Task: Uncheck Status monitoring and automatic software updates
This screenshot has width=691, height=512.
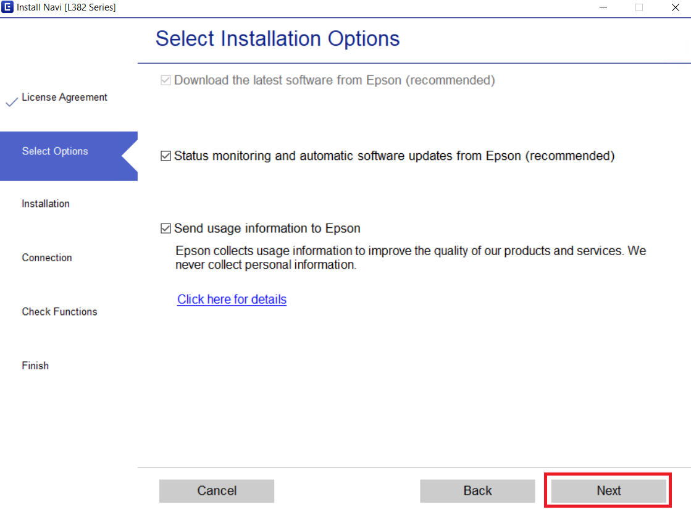Action: [165, 156]
